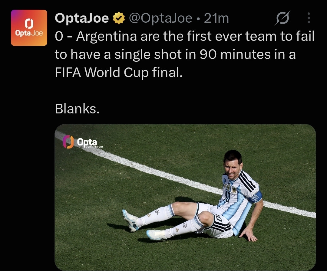Click the player's hand resting on grass
Viewport: 327px width, 271px height.
pos(248,234)
